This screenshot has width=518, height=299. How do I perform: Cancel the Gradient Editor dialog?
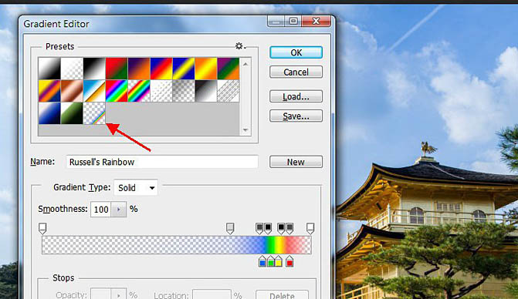(x=296, y=72)
